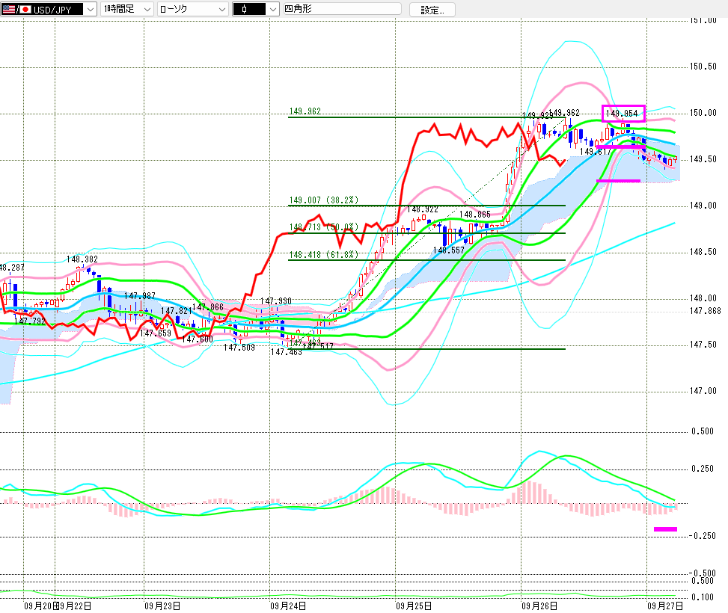
Task: Click the 147.868 price marker on axis
Action: pos(704,311)
